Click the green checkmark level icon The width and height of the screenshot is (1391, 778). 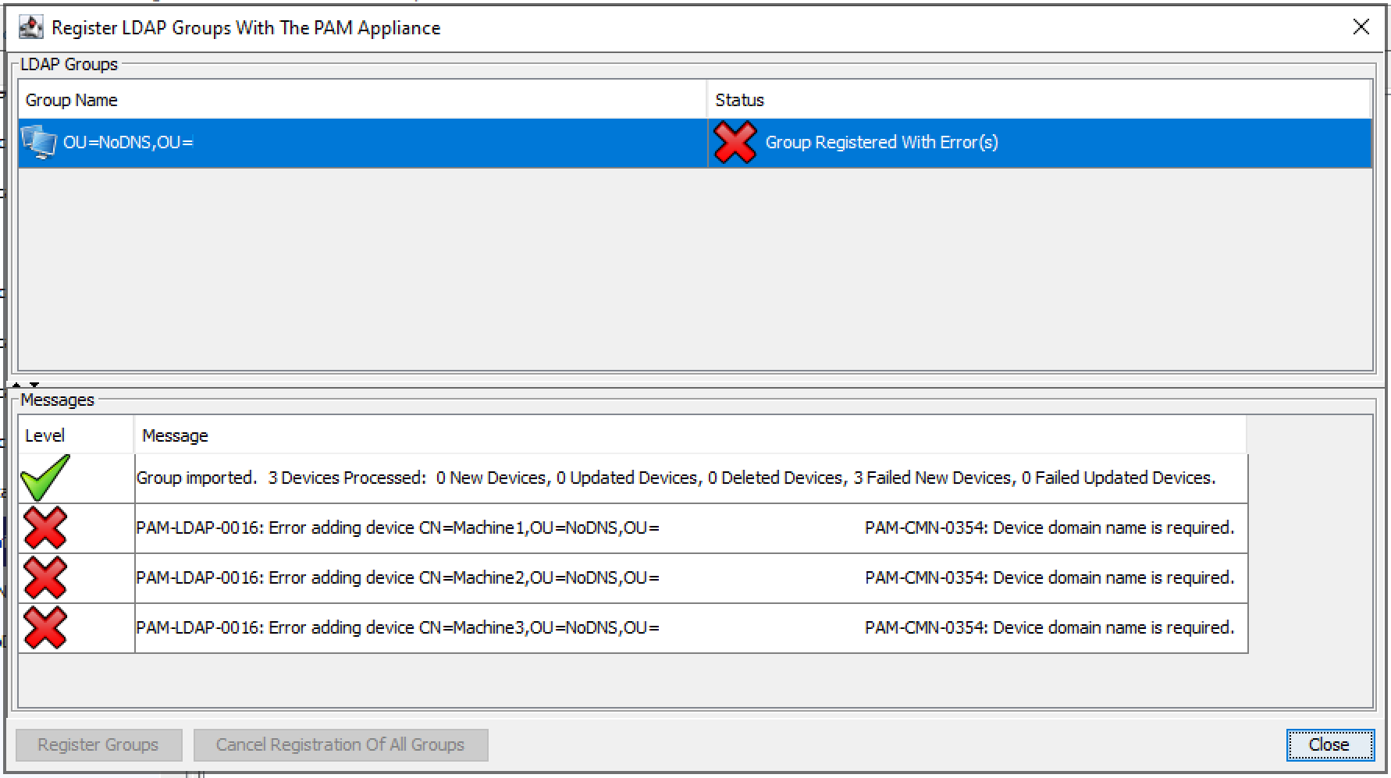[x=45, y=478]
